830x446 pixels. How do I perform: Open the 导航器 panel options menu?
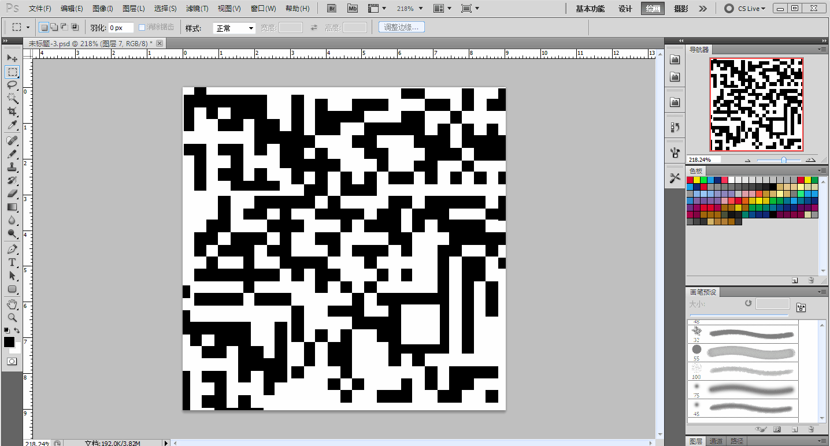coord(822,50)
